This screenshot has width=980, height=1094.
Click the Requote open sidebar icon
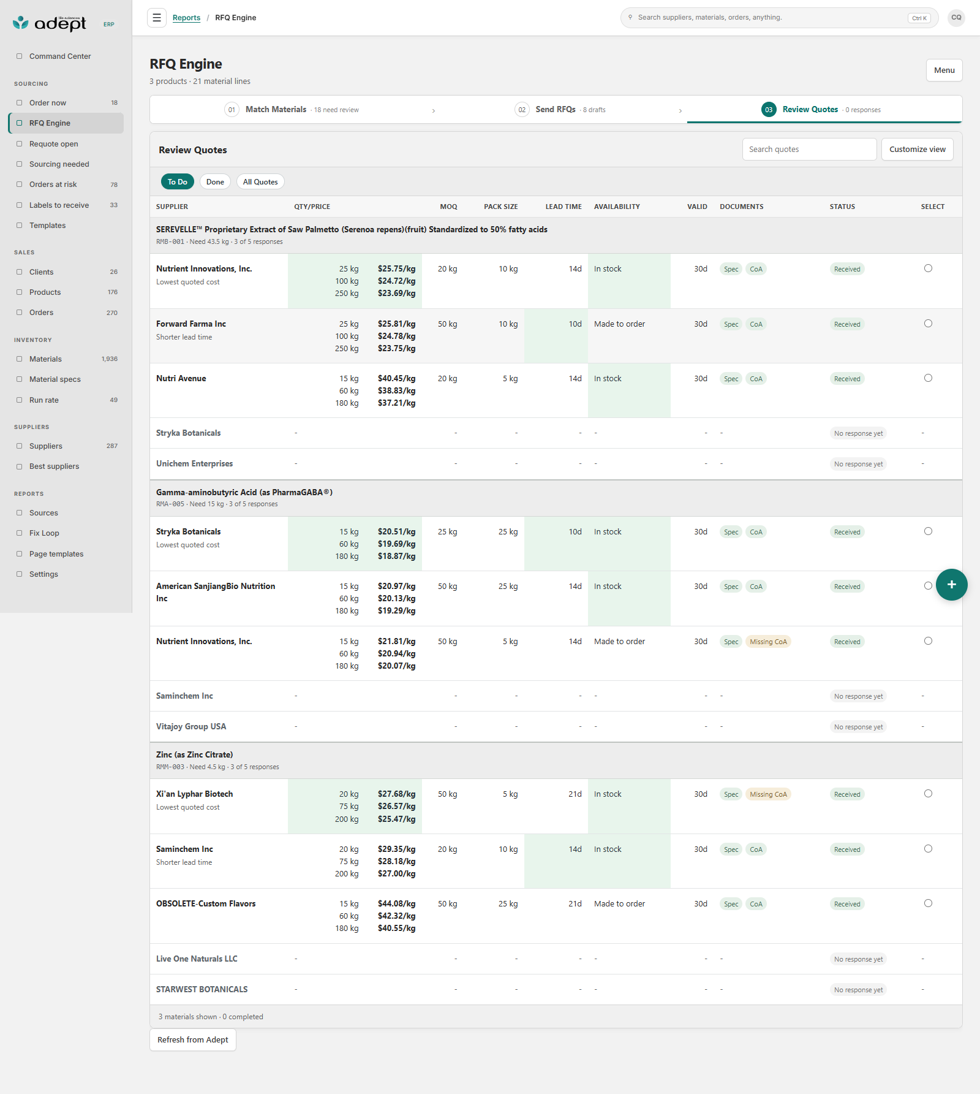click(19, 144)
